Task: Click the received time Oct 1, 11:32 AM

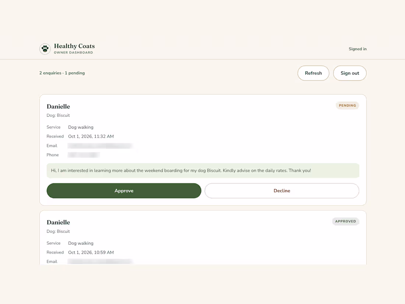Action: tap(91, 136)
